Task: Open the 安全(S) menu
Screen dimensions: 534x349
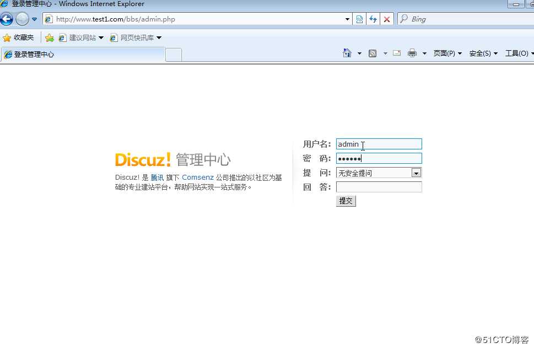Action: (483, 53)
